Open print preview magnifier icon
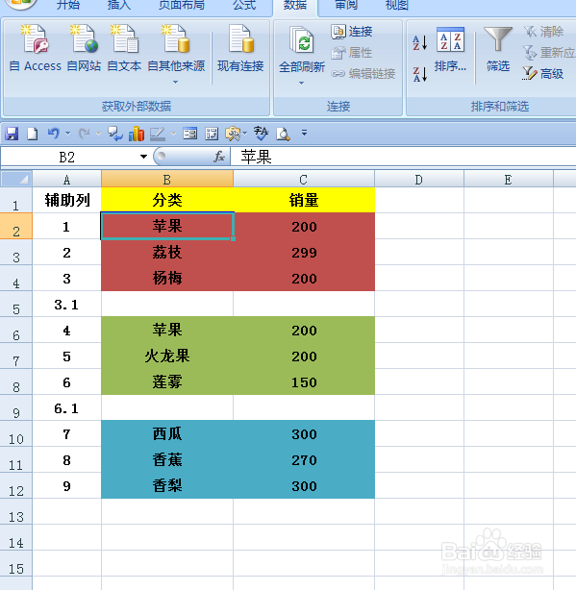576x590 pixels. tap(283, 134)
